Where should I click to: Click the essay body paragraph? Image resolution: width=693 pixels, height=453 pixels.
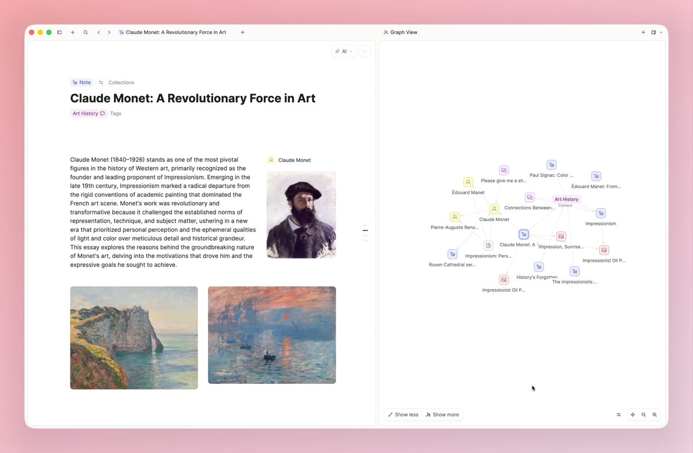[x=163, y=212]
